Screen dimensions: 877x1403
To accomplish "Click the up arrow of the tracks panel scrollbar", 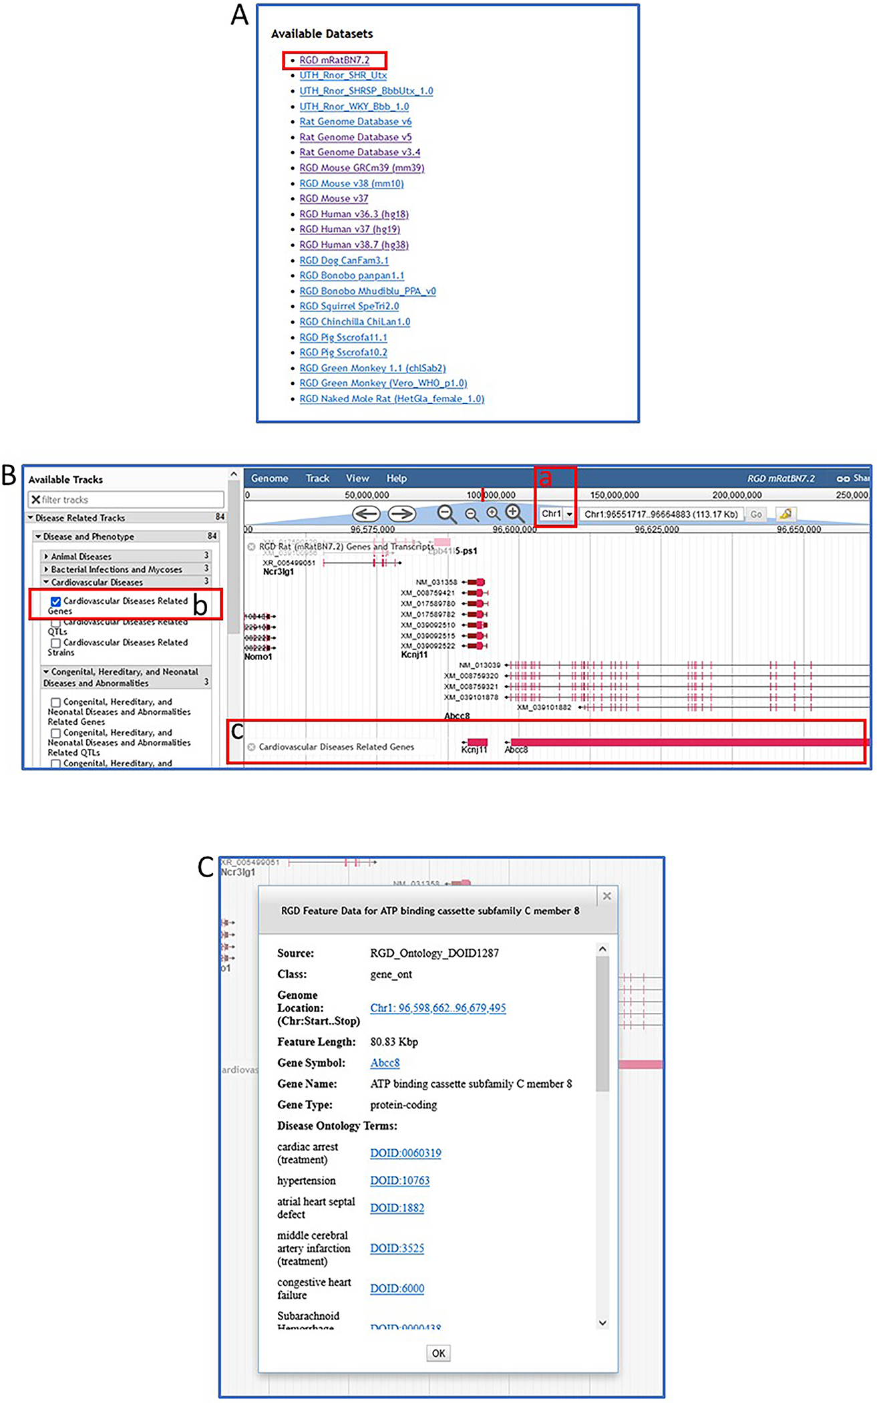I will (233, 474).
